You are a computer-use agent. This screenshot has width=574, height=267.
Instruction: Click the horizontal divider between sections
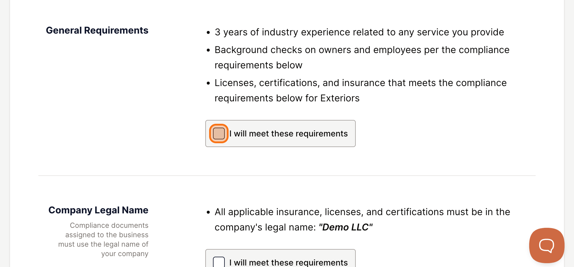coord(287,176)
